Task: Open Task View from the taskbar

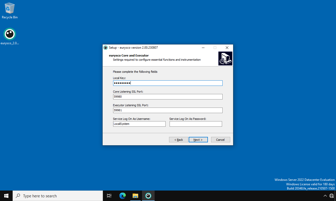Action: [x=109, y=196]
